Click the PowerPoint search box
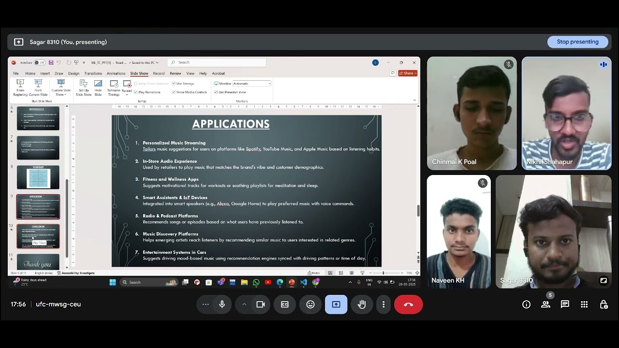Image resolution: width=619 pixels, height=348 pixels. point(217,62)
